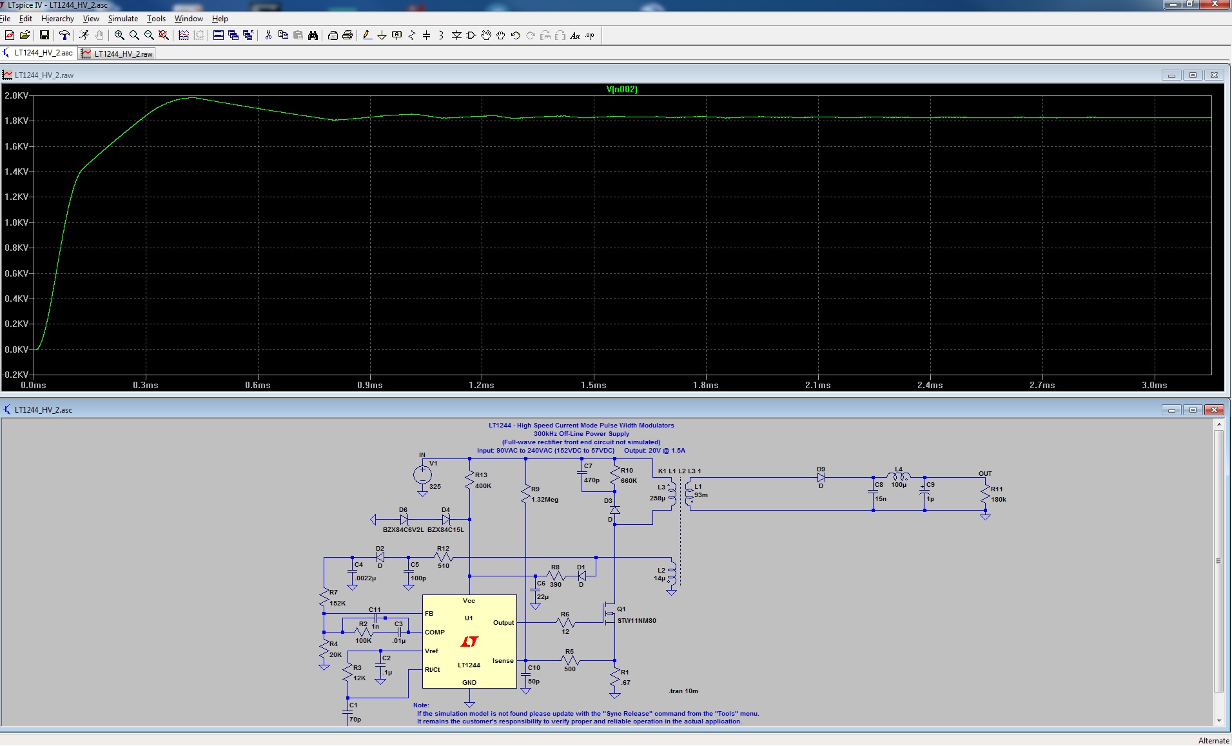Image resolution: width=1232 pixels, height=746 pixels.
Task: Click the Alternate status bar text
Action: [1213, 740]
